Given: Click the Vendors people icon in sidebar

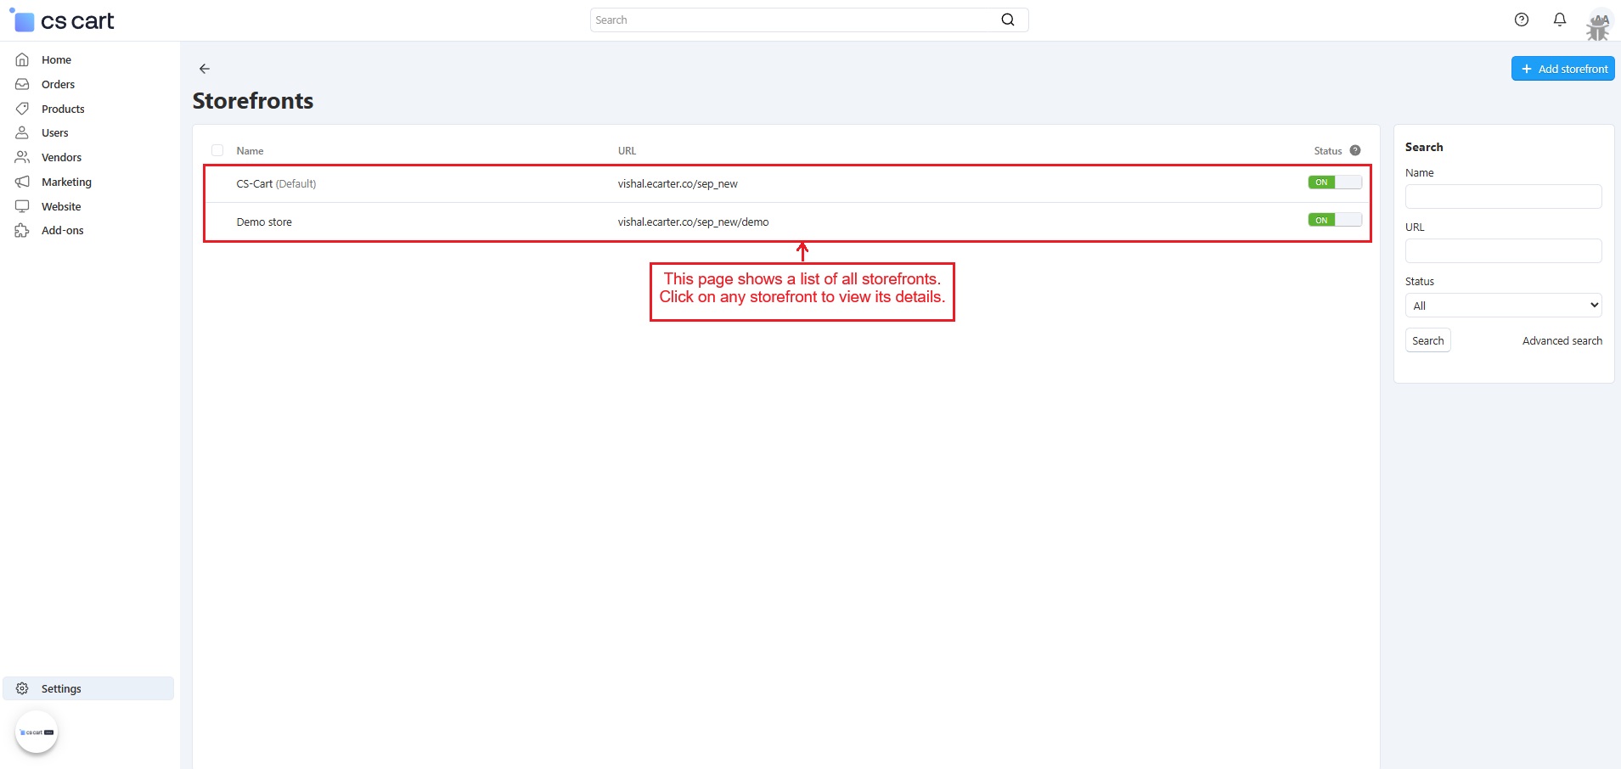Looking at the screenshot, I should pos(22,157).
